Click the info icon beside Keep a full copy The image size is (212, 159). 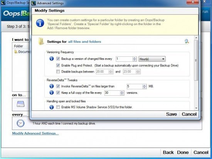point(52,93)
